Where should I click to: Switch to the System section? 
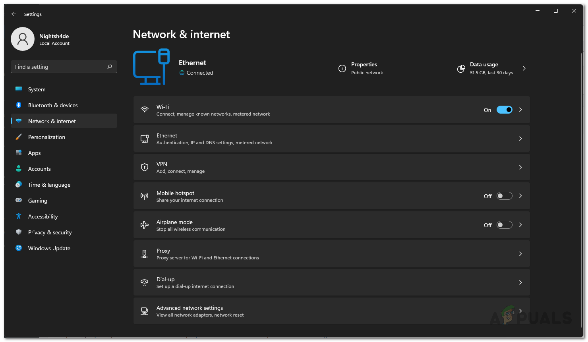coord(37,89)
